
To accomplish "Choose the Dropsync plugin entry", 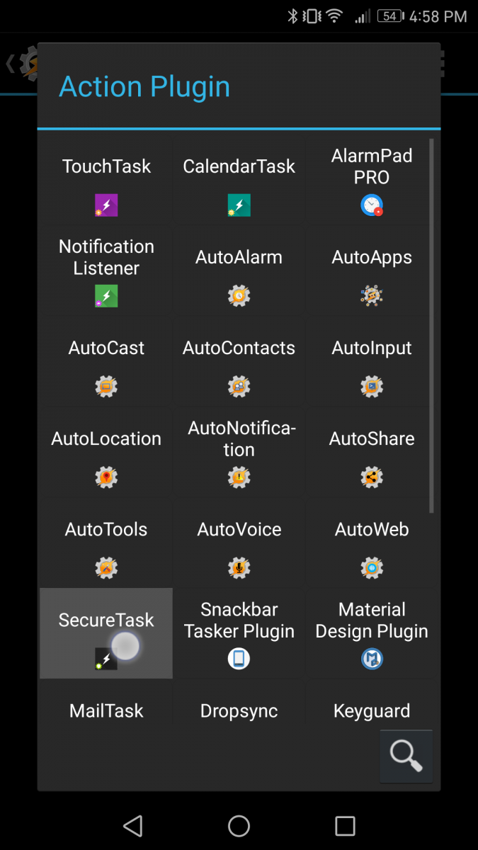I will point(239,710).
